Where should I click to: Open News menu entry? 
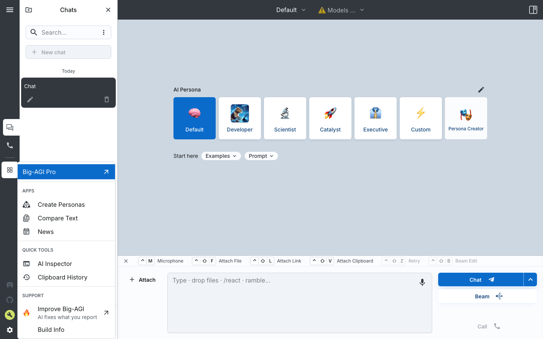[x=66, y=232]
